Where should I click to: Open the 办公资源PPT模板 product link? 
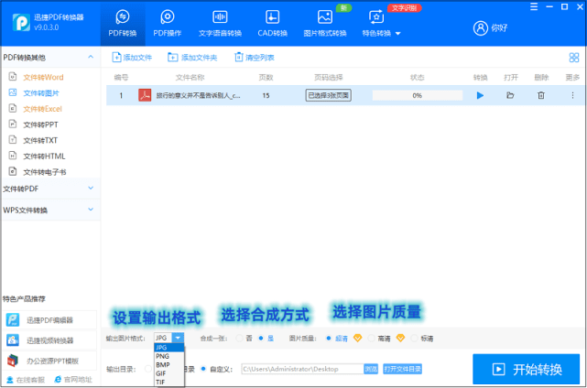pyautogui.click(x=49, y=361)
